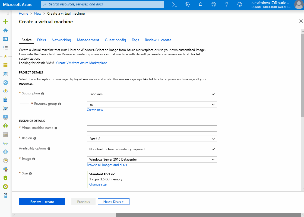304x217 pixels.
Task: Click the blue Review + create button
Action: click(42, 202)
